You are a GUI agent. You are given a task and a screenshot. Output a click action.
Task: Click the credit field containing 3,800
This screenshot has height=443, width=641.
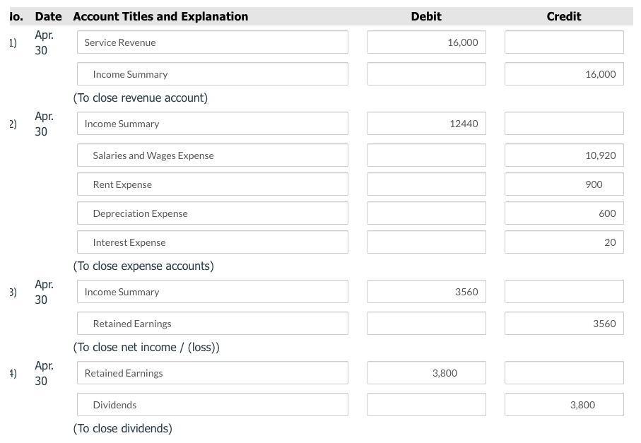pos(564,405)
